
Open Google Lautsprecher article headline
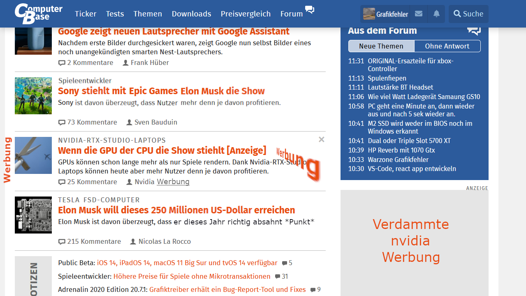pyautogui.click(x=174, y=31)
